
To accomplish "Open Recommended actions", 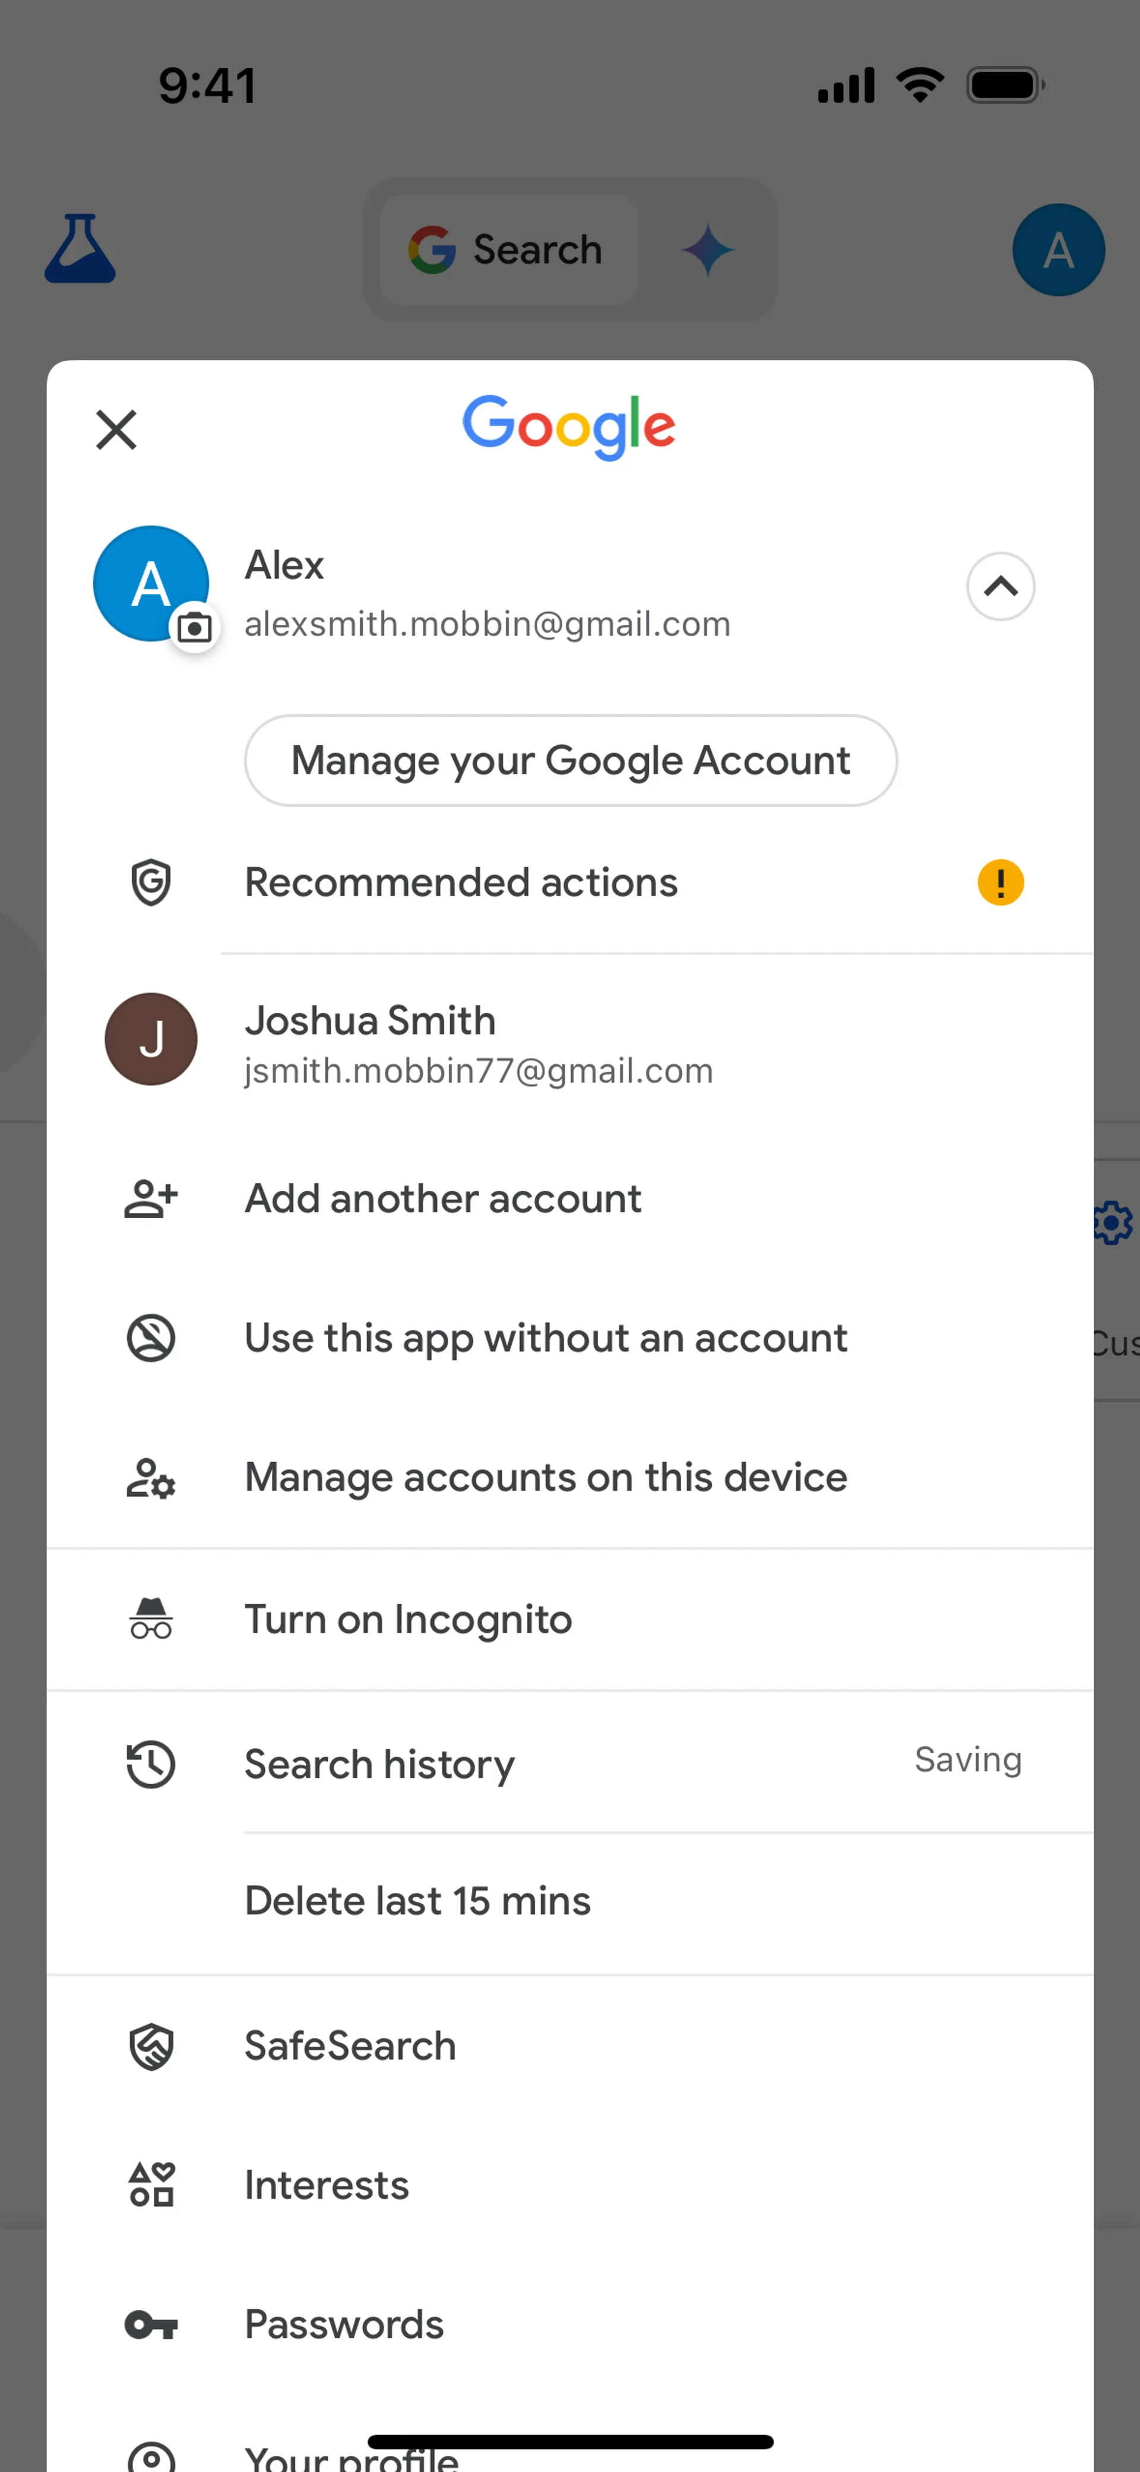I will 461,882.
